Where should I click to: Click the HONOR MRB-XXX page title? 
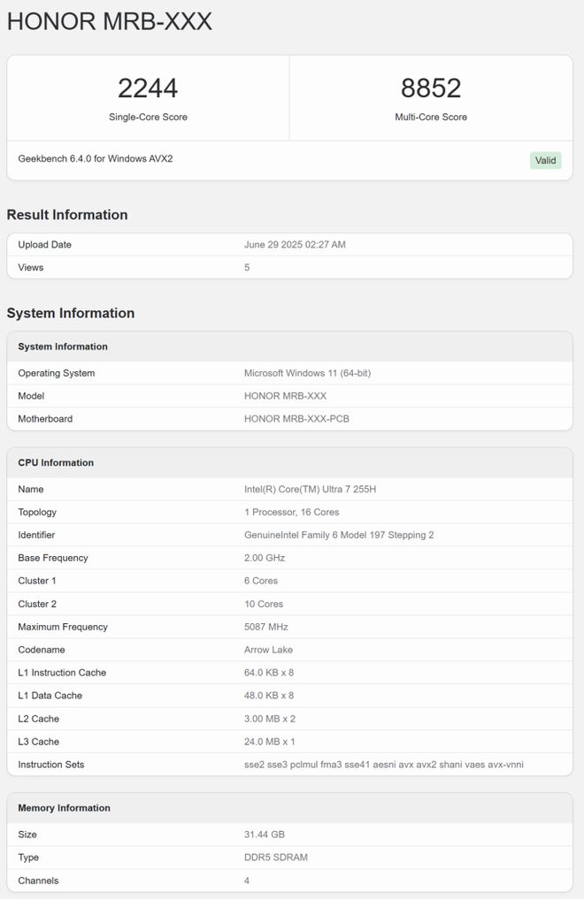coord(110,22)
